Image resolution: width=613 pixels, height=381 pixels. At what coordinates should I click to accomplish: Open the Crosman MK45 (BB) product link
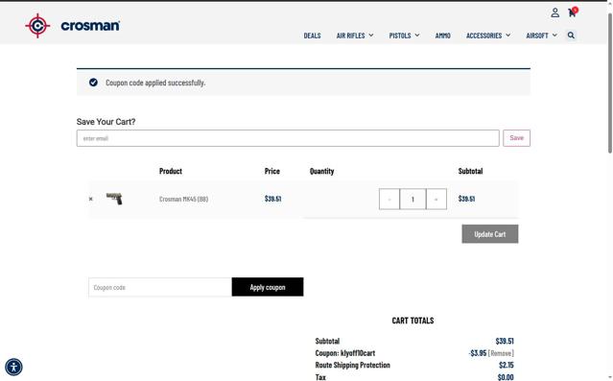[x=184, y=199]
